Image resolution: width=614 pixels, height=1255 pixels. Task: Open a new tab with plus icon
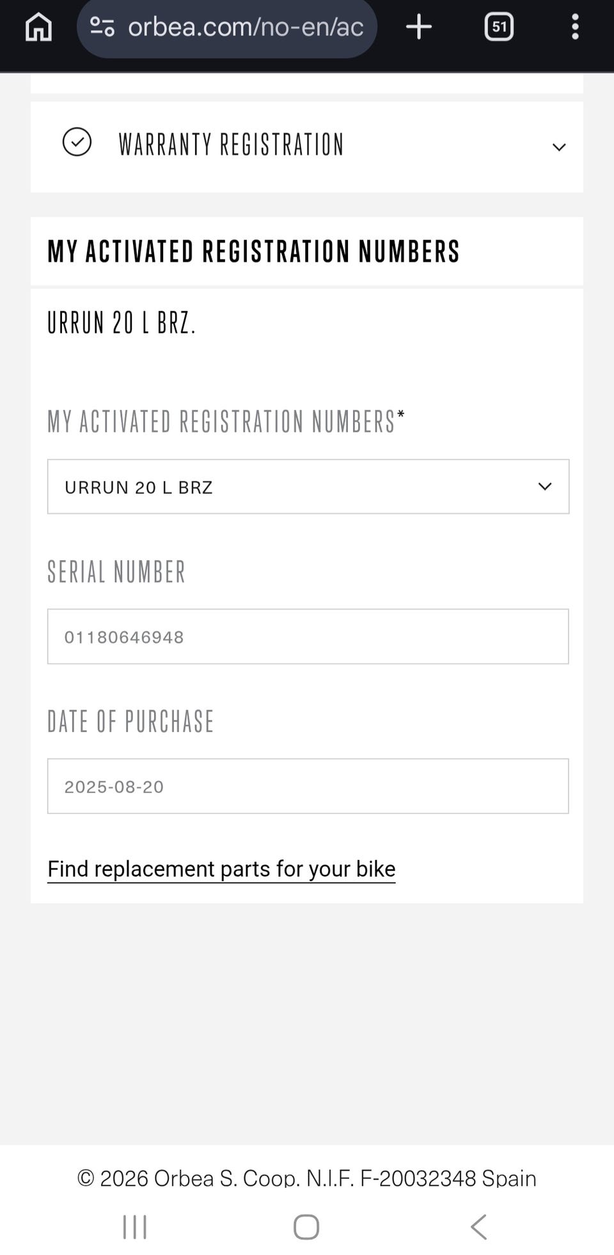(419, 27)
